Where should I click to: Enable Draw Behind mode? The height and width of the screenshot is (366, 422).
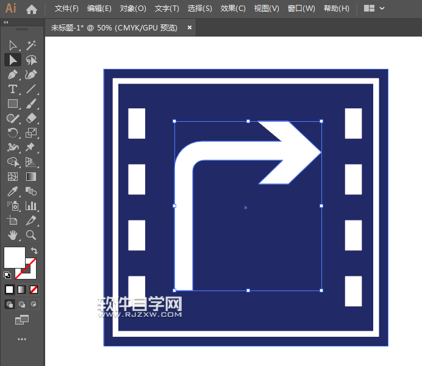tap(22, 304)
